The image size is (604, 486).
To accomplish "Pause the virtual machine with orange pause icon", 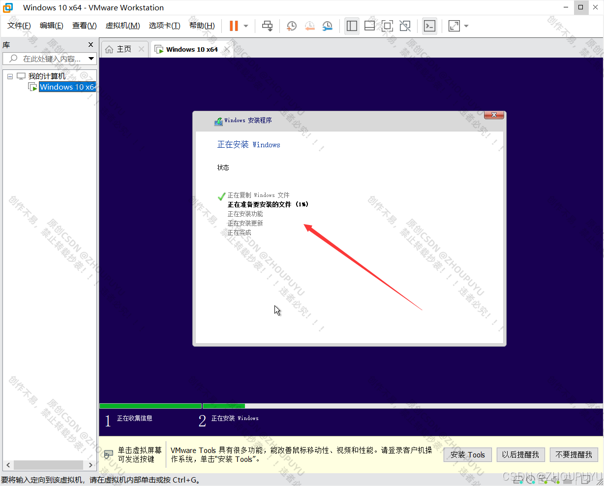I will coord(234,26).
